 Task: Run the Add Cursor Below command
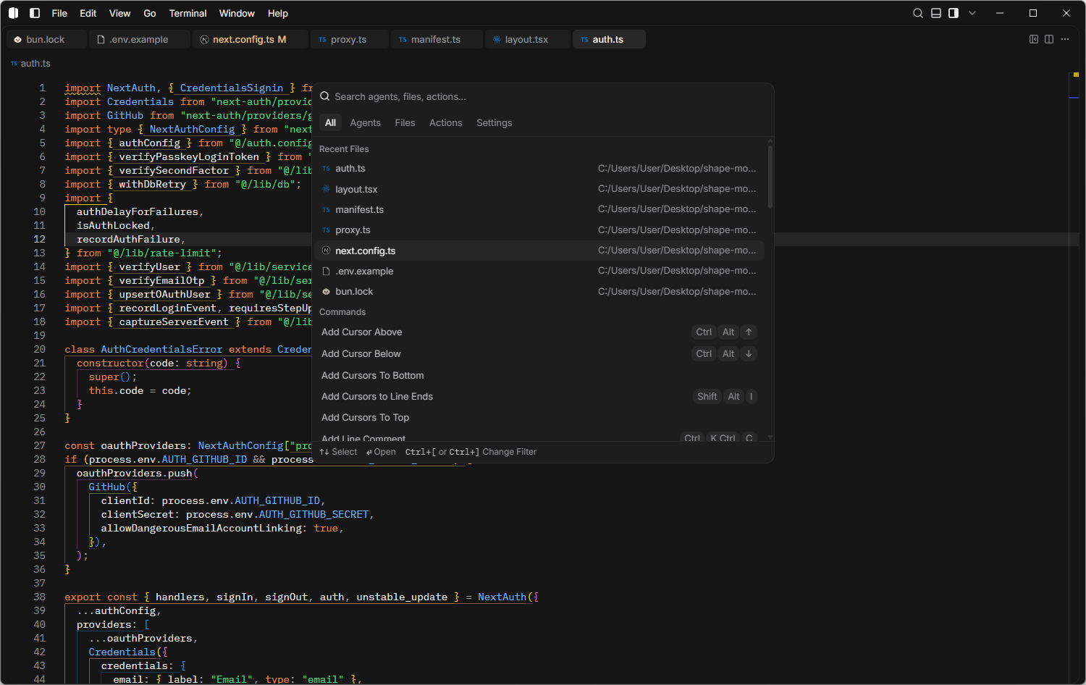pyautogui.click(x=539, y=353)
